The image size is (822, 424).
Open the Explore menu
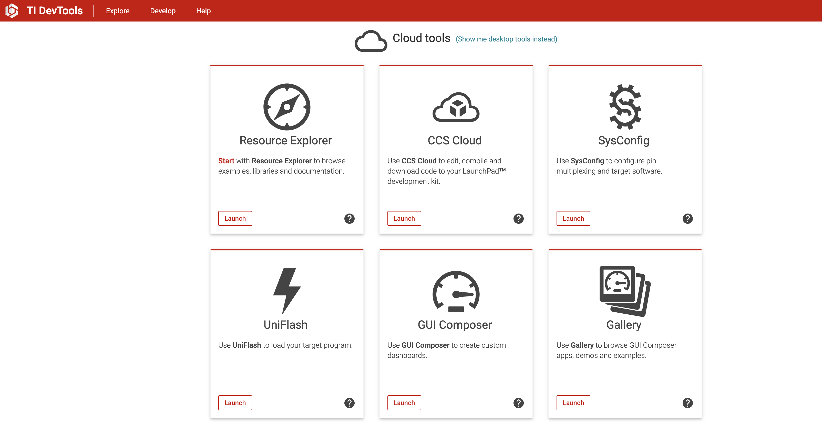tap(118, 11)
